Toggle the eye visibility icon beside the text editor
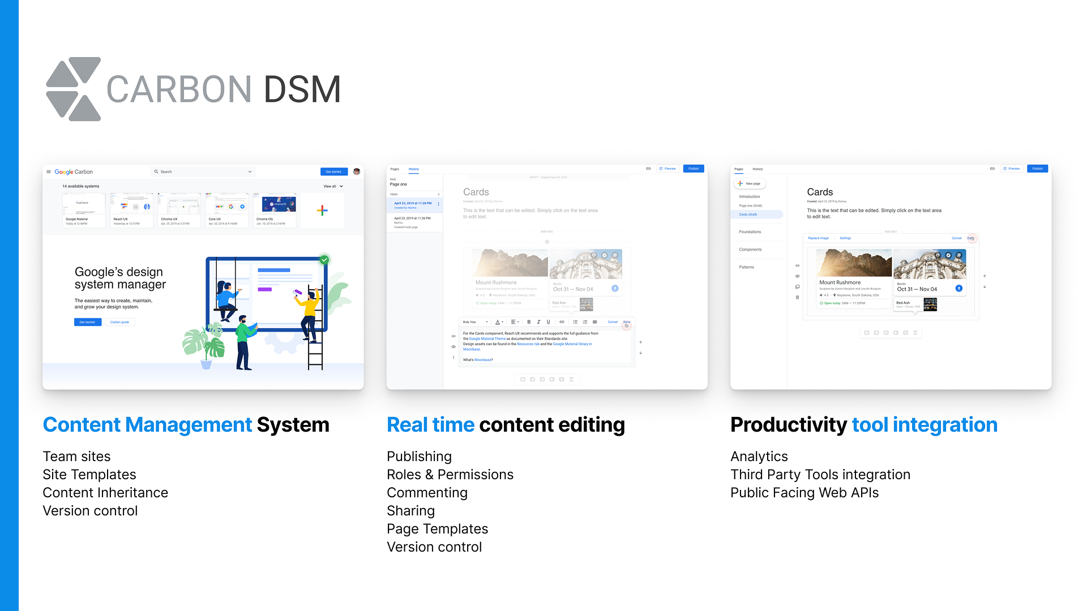The height and width of the screenshot is (611, 1087). pos(453,347)
